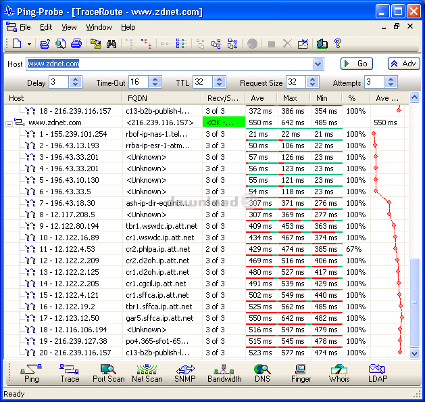The width and height of the screenshot is (425, 402).
Task: Sort by the Host column header
Action: (63, 98)
